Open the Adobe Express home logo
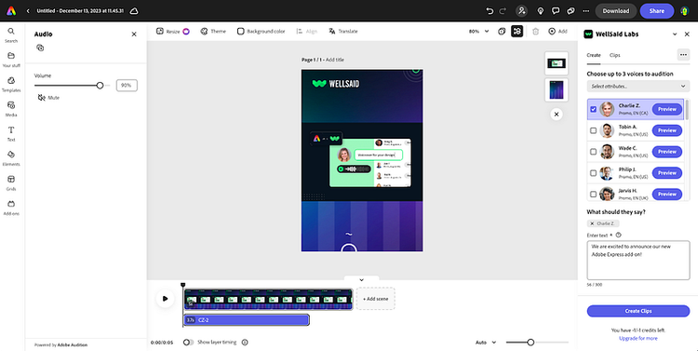 (11, 10)
